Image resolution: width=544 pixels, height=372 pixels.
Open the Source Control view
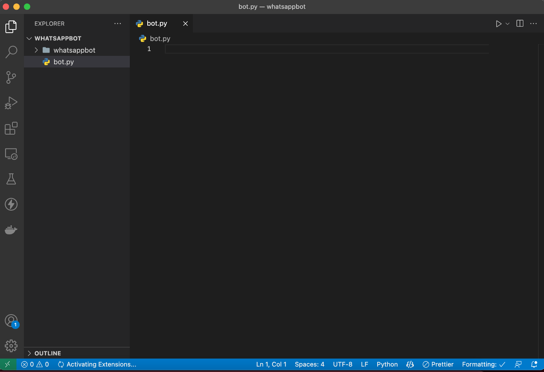11,77
